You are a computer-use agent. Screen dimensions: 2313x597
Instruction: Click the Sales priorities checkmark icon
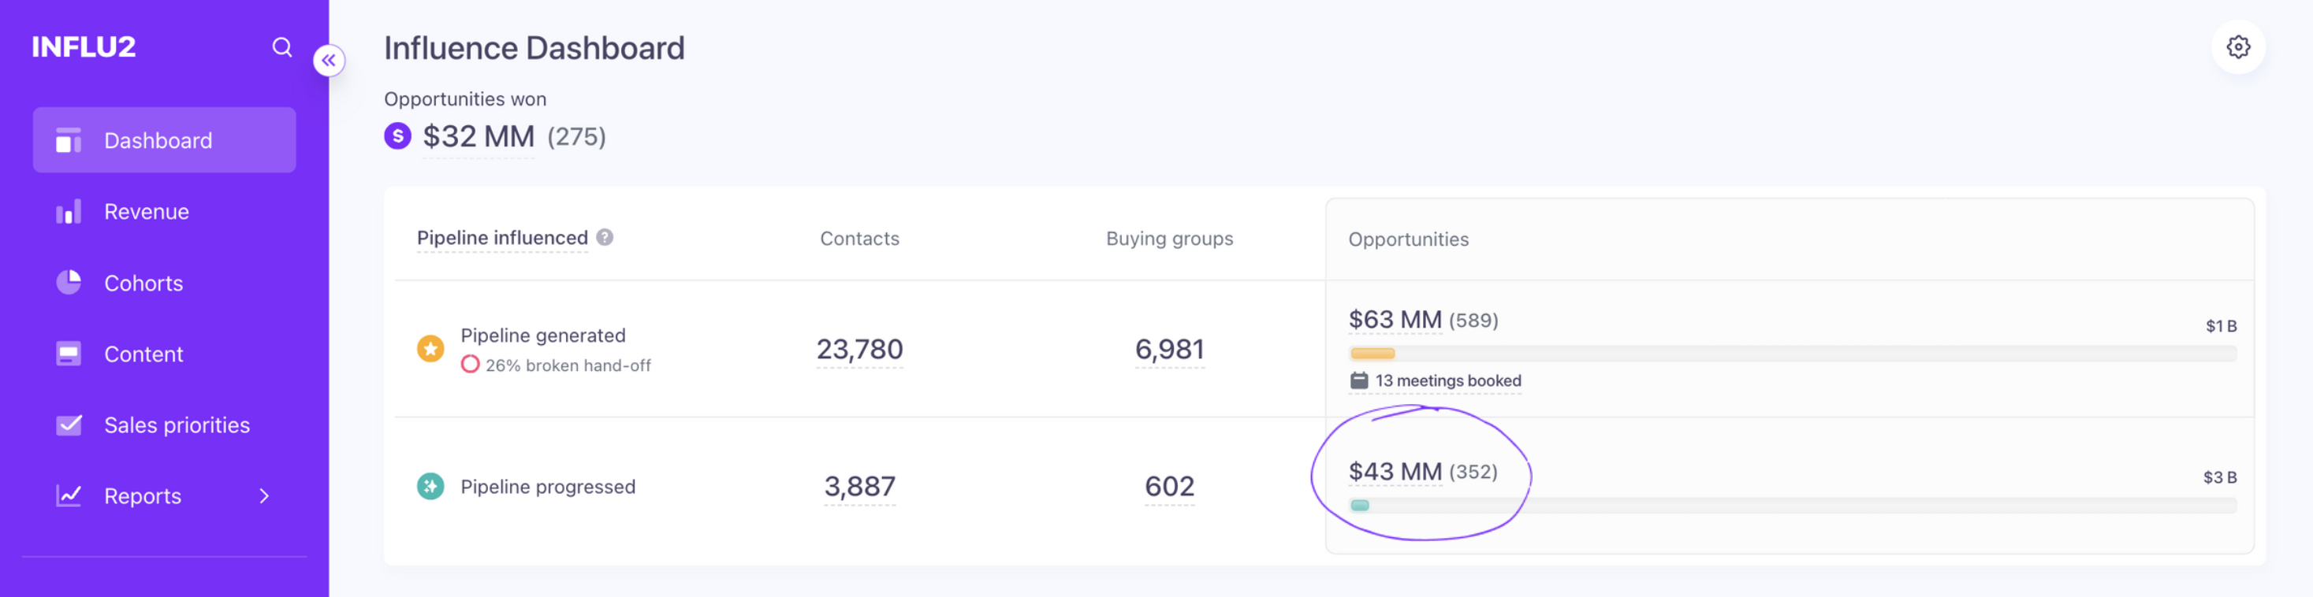pos(69,425)
